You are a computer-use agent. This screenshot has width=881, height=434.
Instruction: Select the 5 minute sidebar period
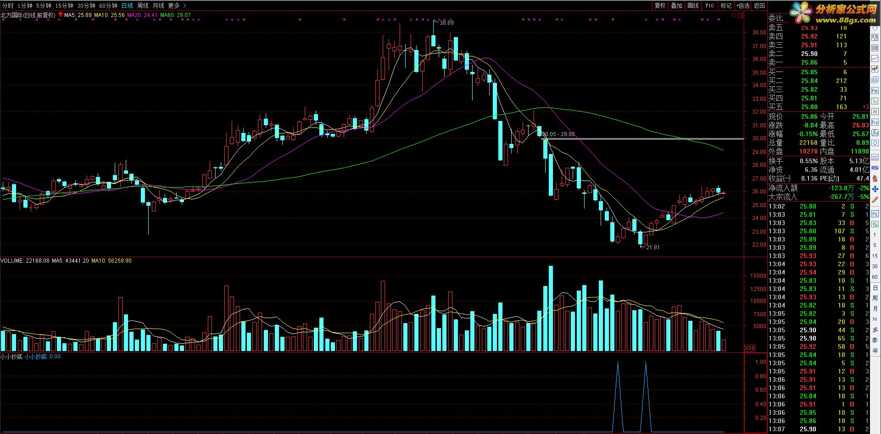[x=875, y=245]
